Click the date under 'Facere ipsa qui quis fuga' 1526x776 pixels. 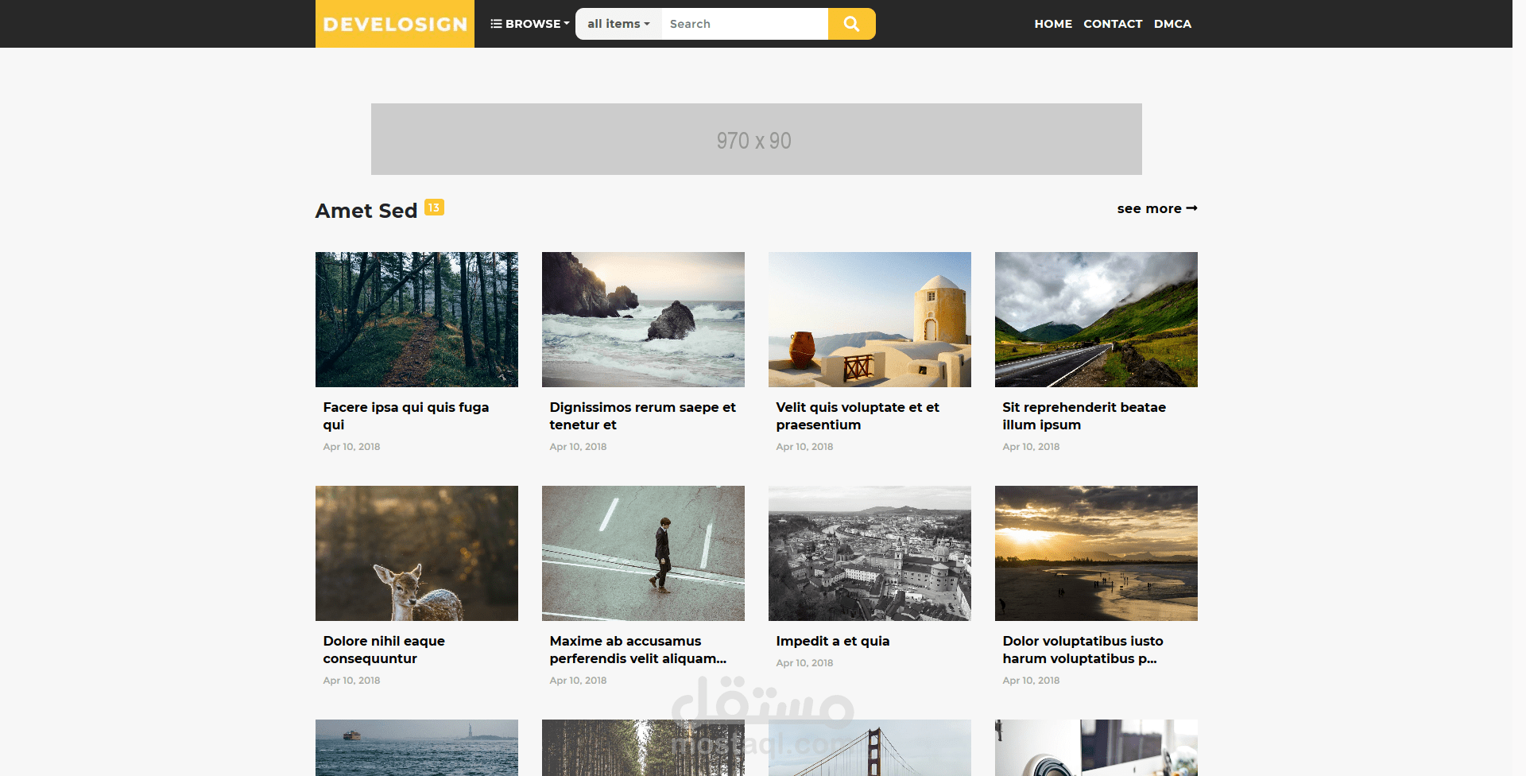pyautogui.click(x=351, y=447)
